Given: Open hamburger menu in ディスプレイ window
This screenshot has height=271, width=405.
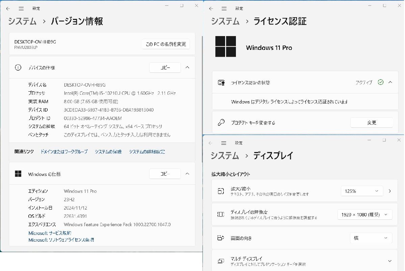Looking at the screenshot, I should [x=223, y=143].
